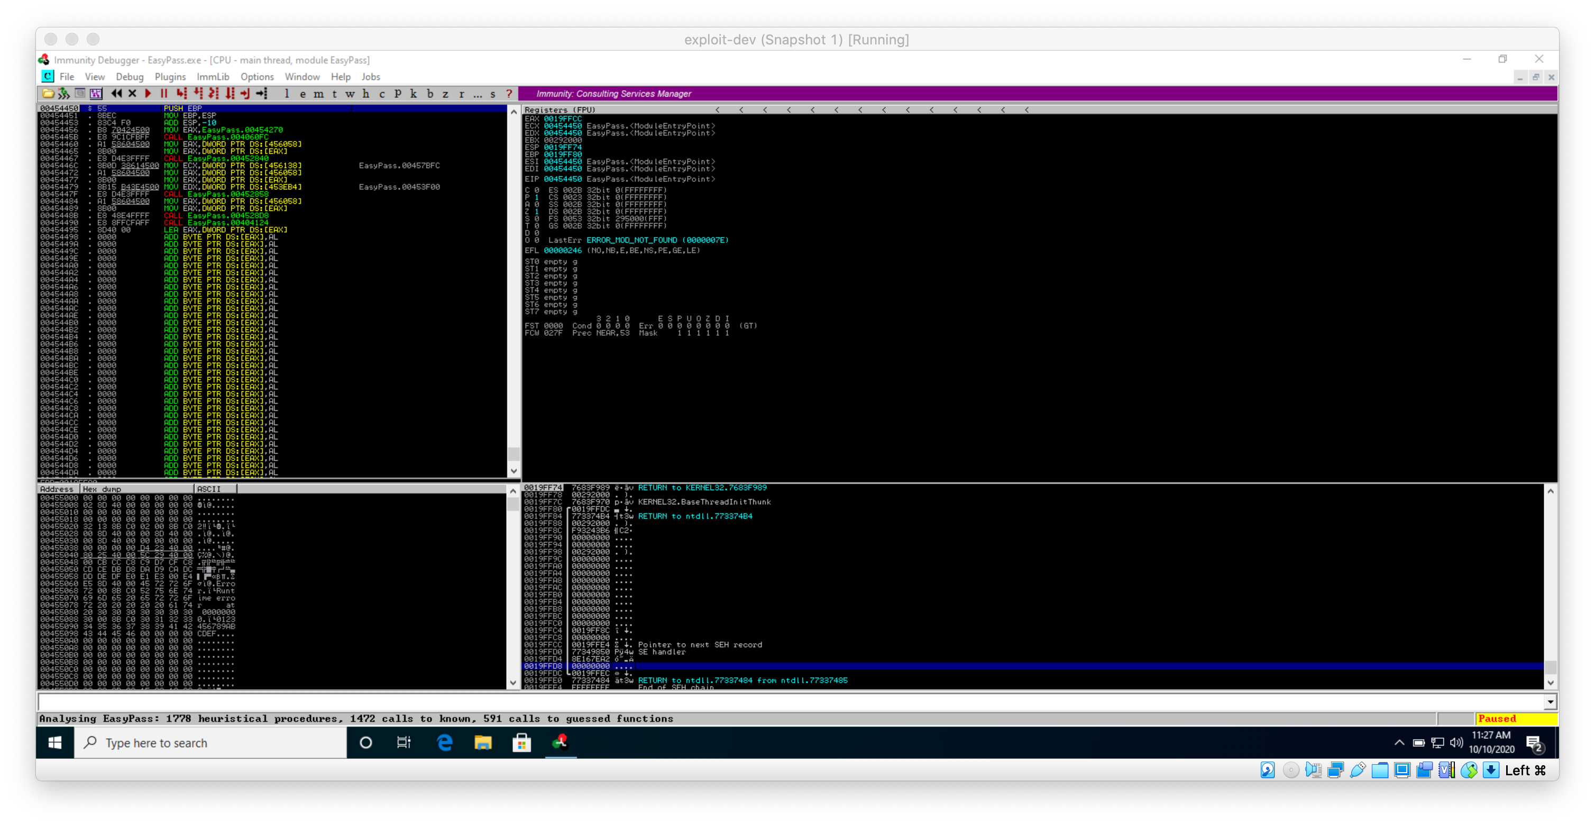
Task: Click the stack pane scroll-up arrow
Action: tap(1550, 491)
